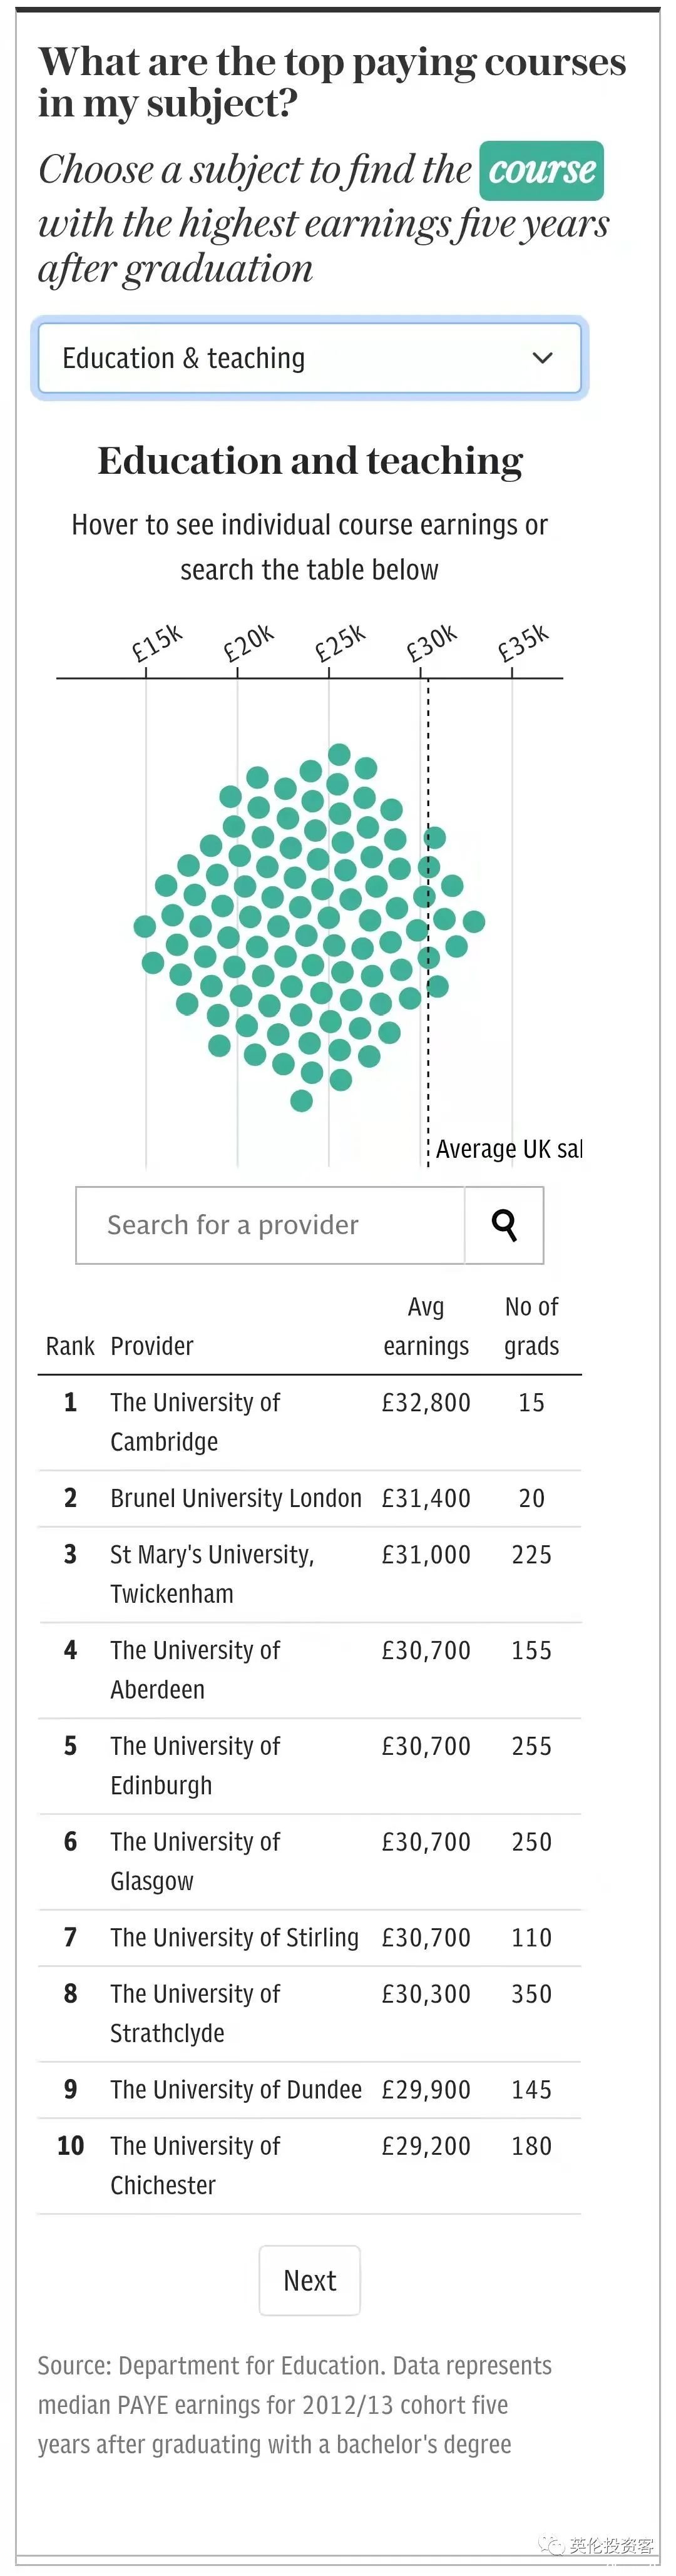Click the dropdown chevron arrow

tap(543, 358)
